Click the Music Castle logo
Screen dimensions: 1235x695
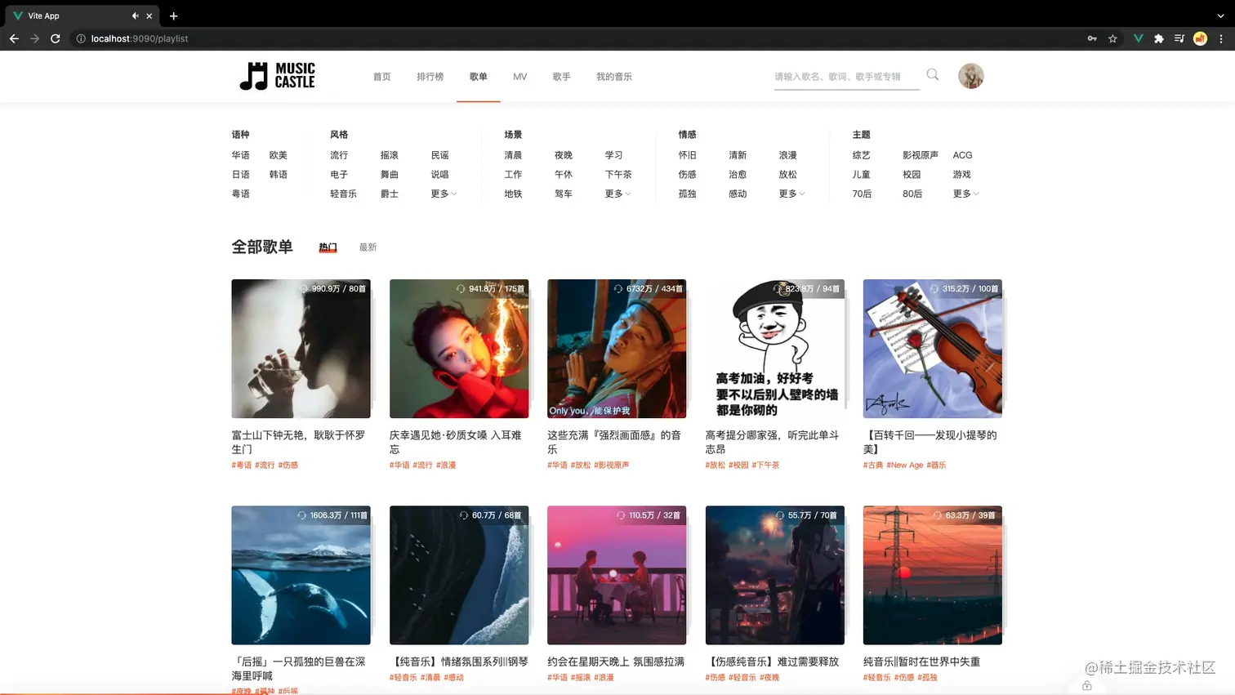[x=277, y=76]
